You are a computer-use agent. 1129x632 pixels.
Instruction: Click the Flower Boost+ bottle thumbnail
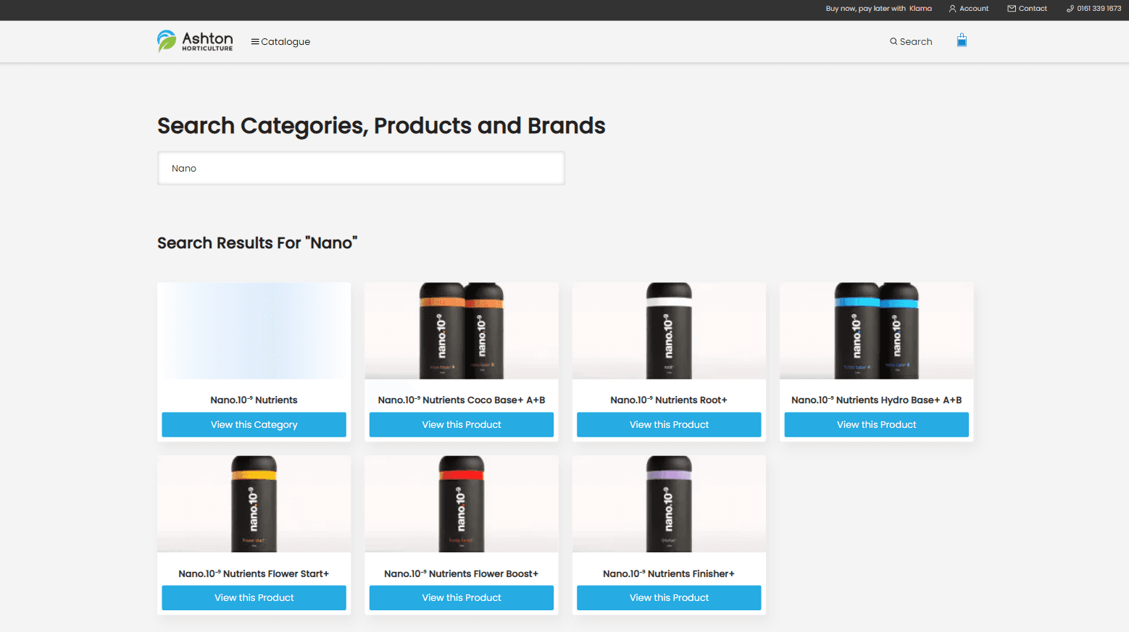(461, 504)
